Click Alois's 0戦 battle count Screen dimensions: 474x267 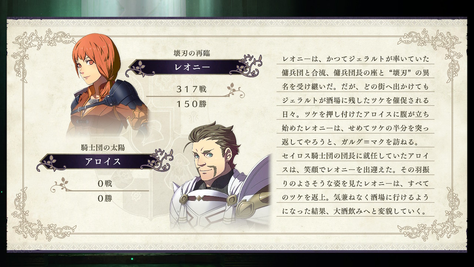[x=105, y=184]
